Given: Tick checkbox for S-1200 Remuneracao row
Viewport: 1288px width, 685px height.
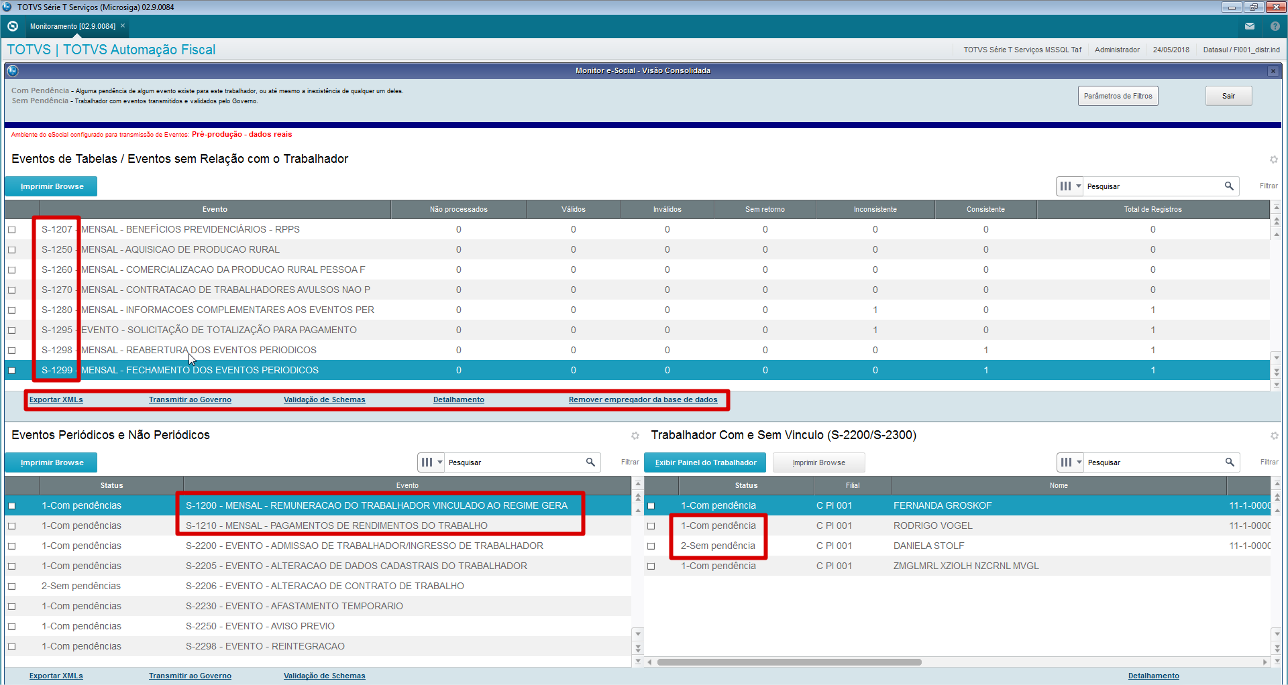Looking at the screenshot, I should click(11, 506).
